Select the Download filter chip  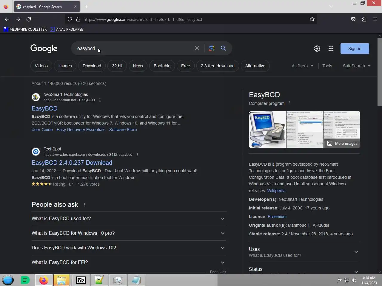point(92,66)
